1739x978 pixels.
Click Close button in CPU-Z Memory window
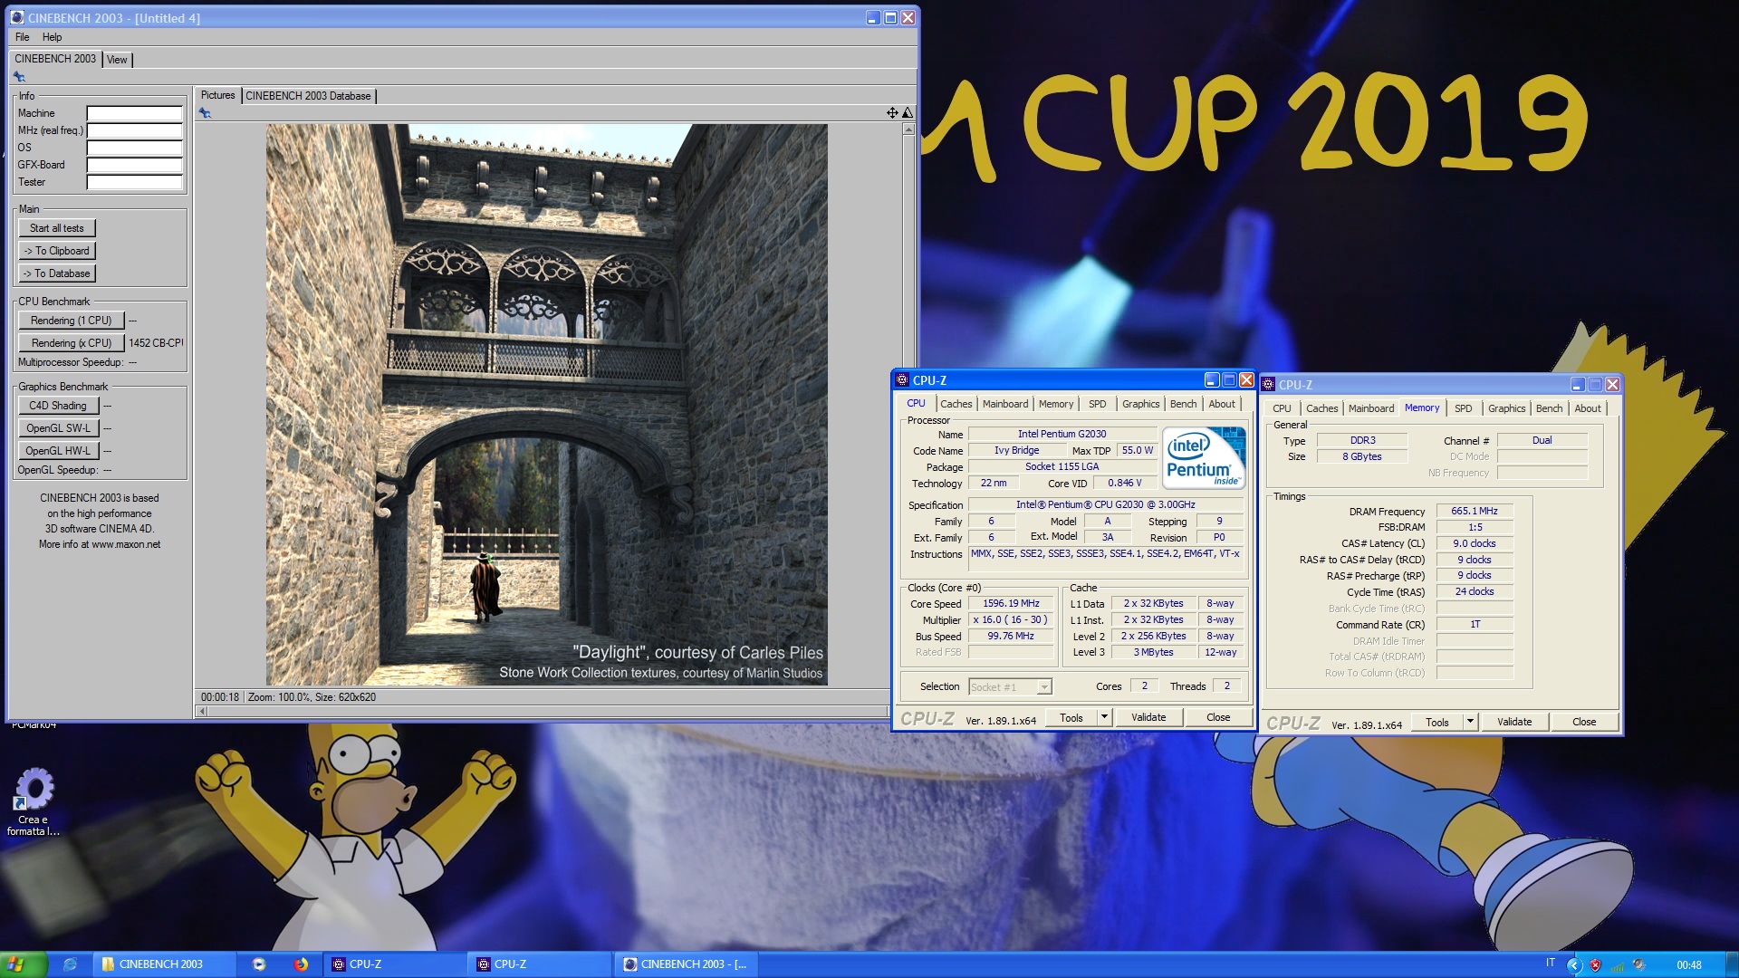point(1584,722)
